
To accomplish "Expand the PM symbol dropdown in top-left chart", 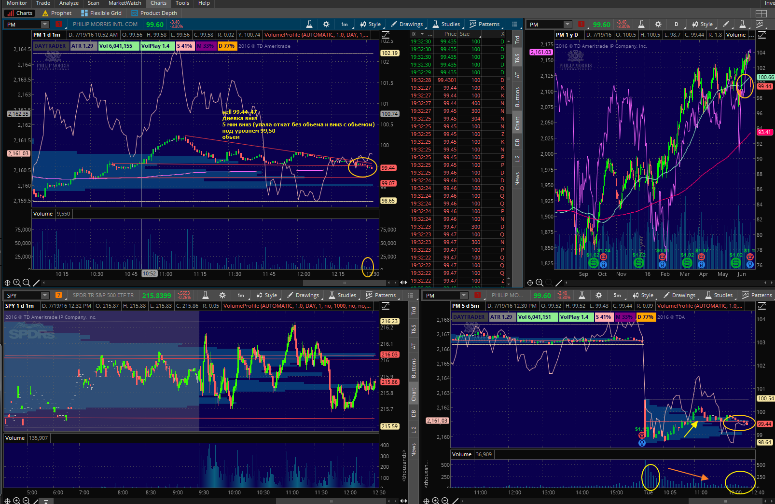I will click(45, 24).
